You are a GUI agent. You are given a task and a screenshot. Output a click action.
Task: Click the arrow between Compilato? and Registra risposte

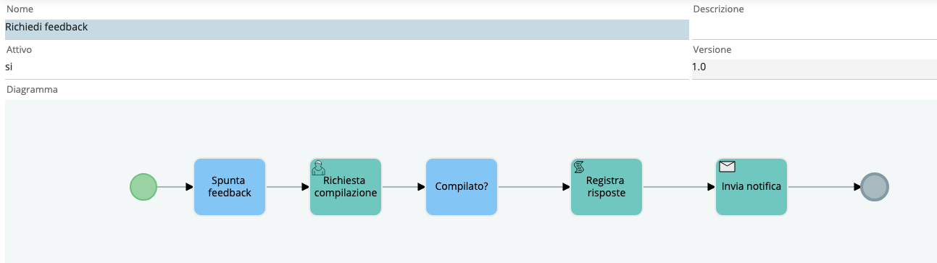click(534, 187)
